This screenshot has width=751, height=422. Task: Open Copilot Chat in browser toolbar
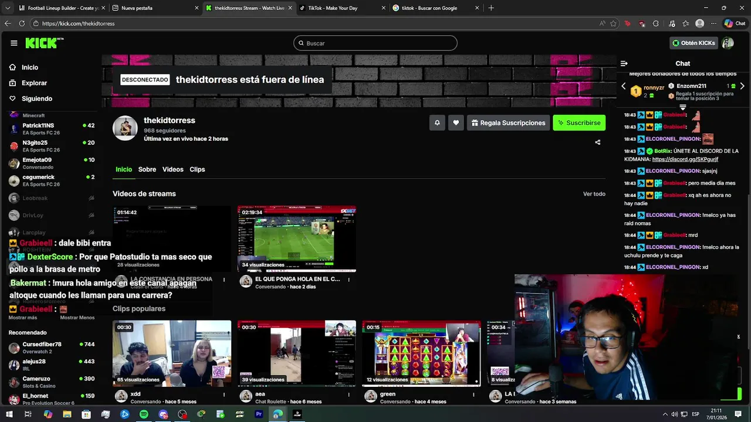click(735, 23)
